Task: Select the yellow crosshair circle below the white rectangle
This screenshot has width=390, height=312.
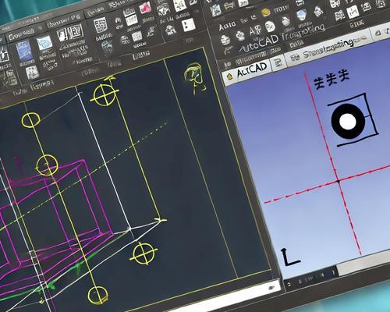Action: coord(144,253)
